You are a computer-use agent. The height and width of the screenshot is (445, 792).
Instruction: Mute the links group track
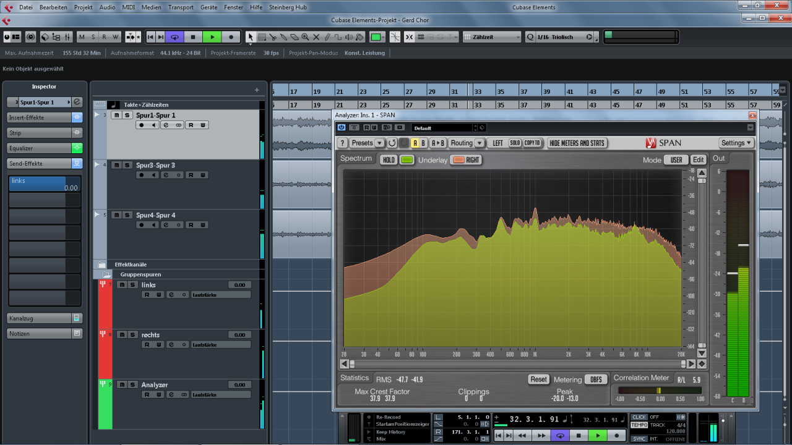pos(122,285)
